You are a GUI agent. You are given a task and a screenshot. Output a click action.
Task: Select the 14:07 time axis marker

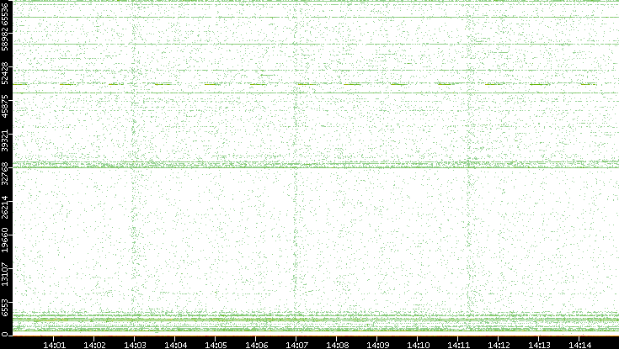tap(296, 344)
